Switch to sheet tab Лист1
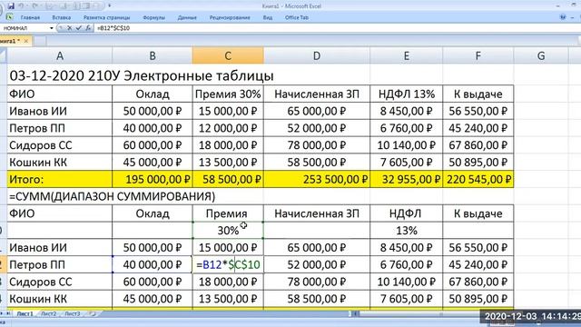581x327 pixels. click(x=25, y=313)
